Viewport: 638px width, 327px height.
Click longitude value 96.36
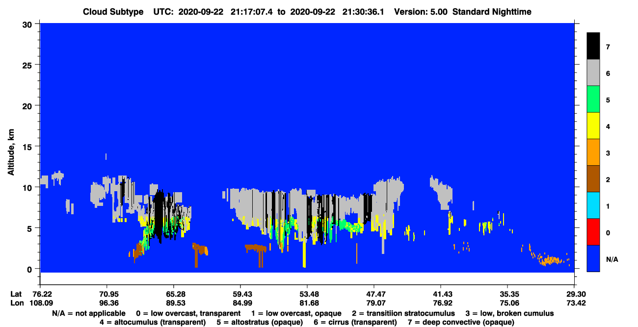(x=106, y=303)
